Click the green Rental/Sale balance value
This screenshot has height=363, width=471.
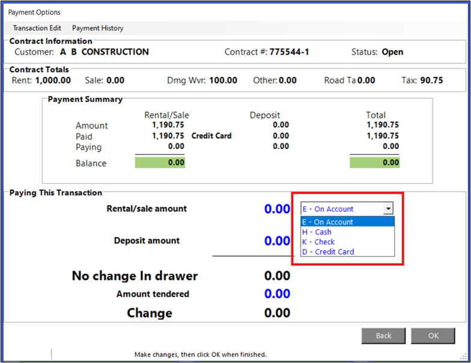(x=160, y=163)
